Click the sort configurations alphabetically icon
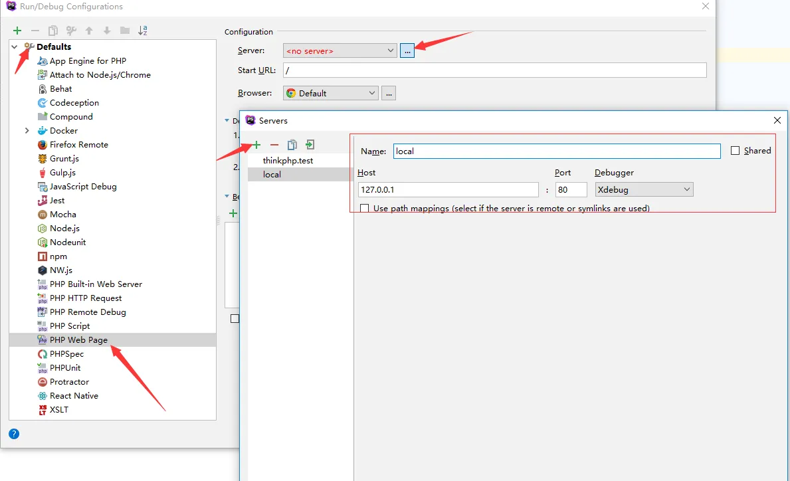 click(143, 31)
